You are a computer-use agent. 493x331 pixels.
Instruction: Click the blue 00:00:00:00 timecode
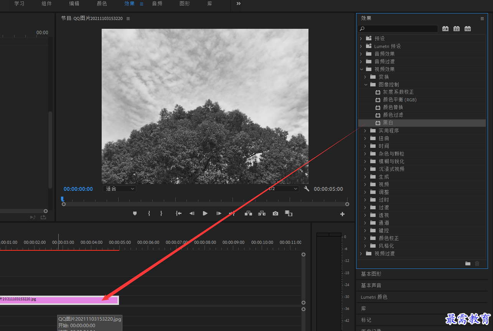click(x=78, y=189)
